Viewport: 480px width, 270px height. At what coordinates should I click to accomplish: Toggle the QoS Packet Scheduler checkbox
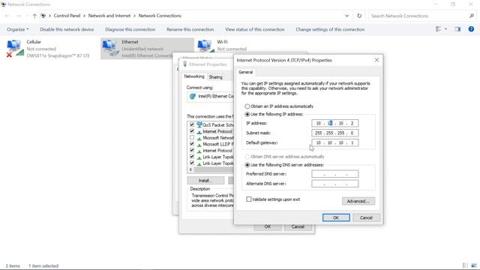[192, 124]
